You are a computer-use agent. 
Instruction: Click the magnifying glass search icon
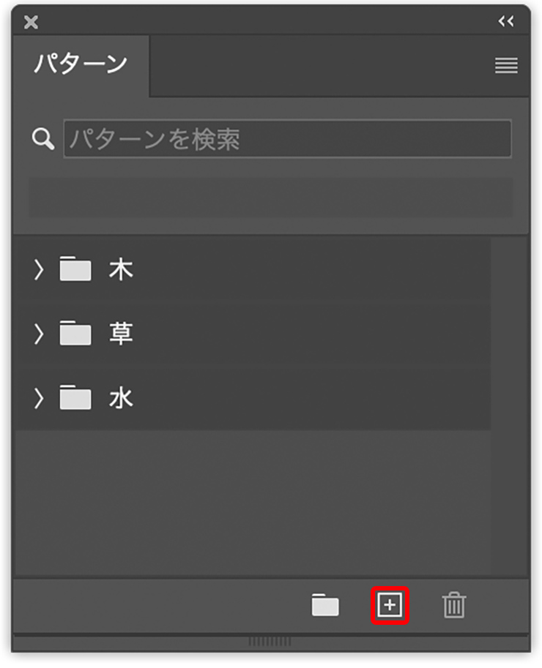coord(43,139)
